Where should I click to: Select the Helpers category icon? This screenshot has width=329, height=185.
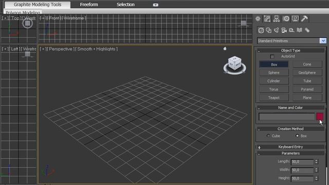point(291,30)
